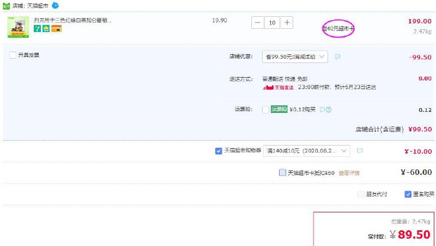Enable the 朋友代付 checkbox
Image resolution: width=436 pixels, height=246 pixels.
(361, 194)
